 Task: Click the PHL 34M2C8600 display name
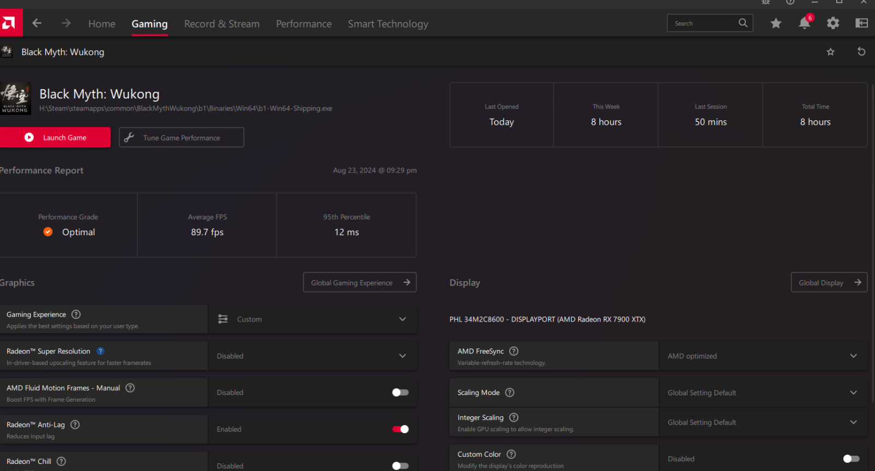[547, 319]
